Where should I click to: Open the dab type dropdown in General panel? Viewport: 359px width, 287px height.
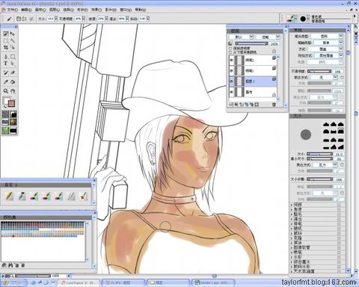[x=327, y=36]
